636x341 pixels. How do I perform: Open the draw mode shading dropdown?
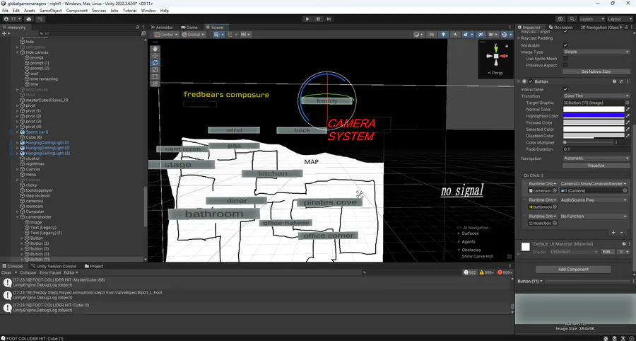coord(418,35)
